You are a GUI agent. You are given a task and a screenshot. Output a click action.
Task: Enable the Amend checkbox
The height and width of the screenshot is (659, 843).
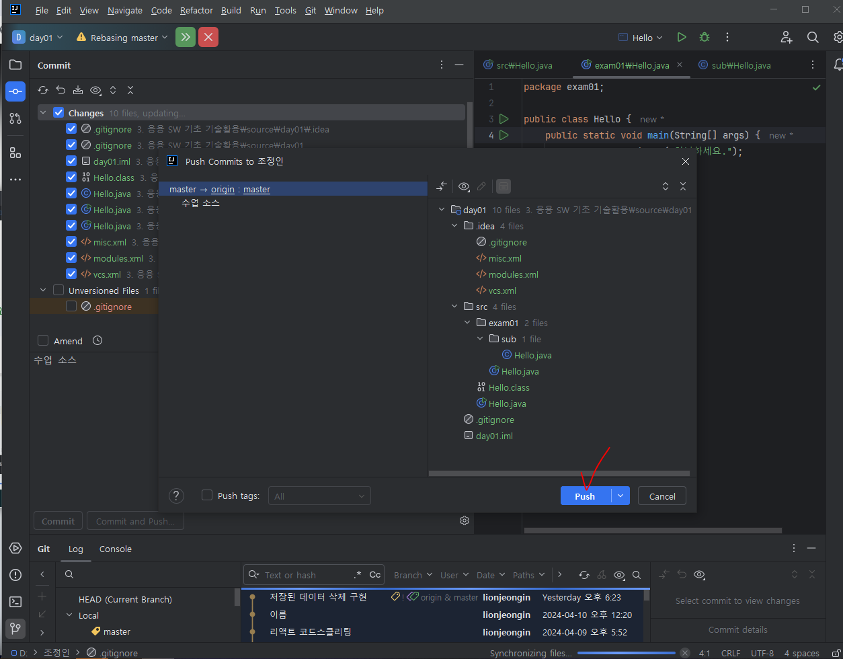tap(43, 341)
